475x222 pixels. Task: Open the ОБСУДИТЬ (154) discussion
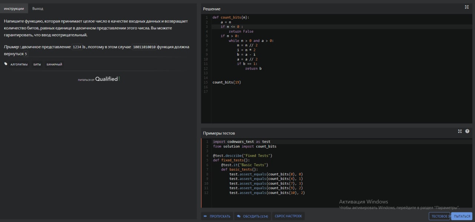pos(252,216)
